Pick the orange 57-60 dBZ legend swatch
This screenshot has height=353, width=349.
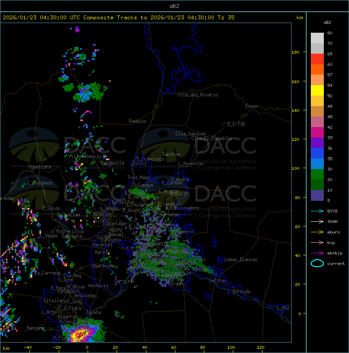click(317, 70)
